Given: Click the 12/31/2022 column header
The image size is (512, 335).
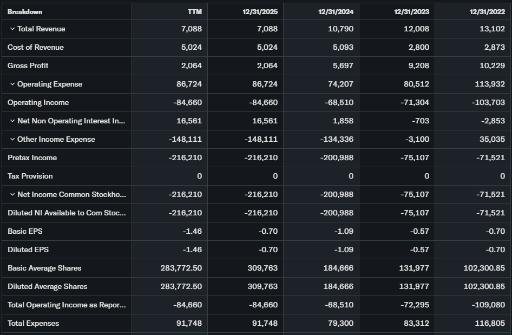Looking at the screenshot, I should pyautogui.click(x=487, y=11).
